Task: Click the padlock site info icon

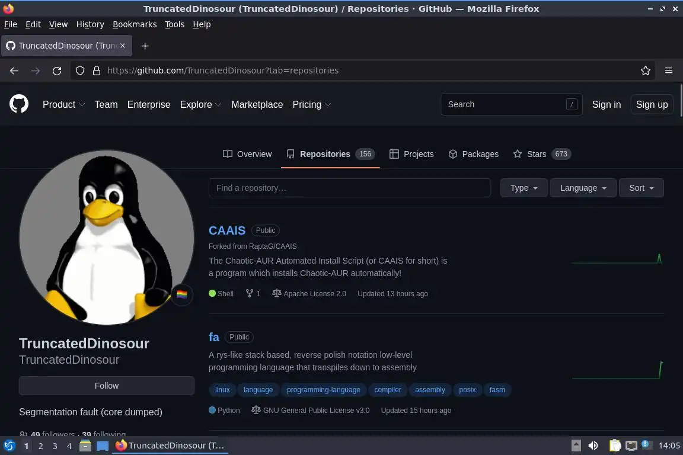Action: (97, 71)
